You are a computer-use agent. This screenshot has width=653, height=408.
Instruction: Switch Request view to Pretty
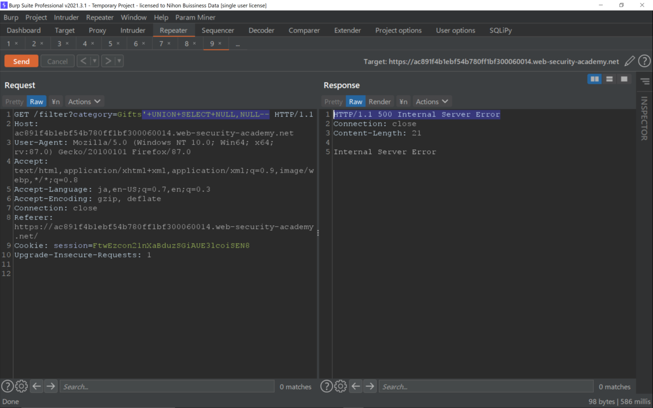point(15,102)
